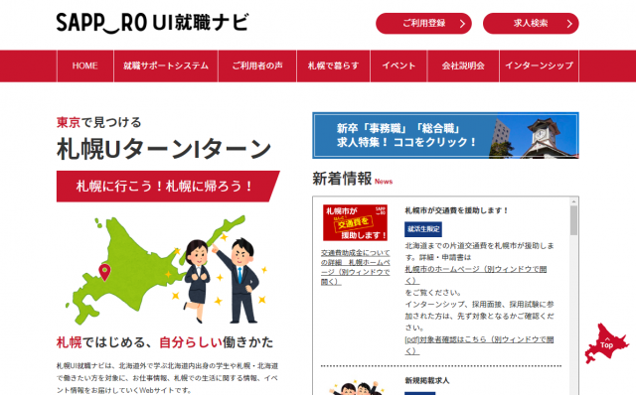Click the 就活生限定 blue tag badge

423,229
